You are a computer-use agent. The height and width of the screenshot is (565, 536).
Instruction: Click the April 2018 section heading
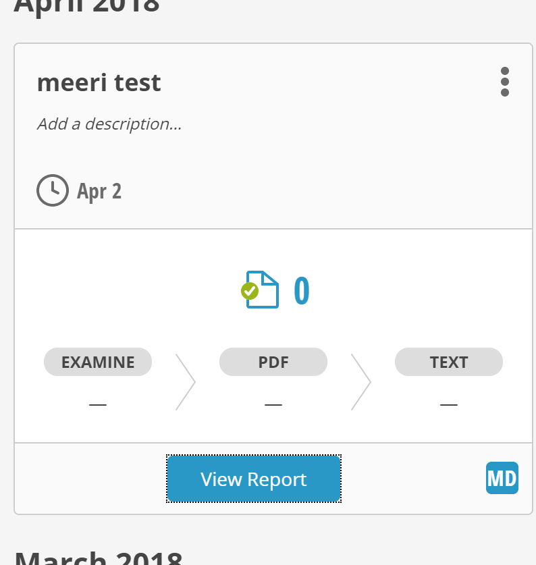pos(86,7)
